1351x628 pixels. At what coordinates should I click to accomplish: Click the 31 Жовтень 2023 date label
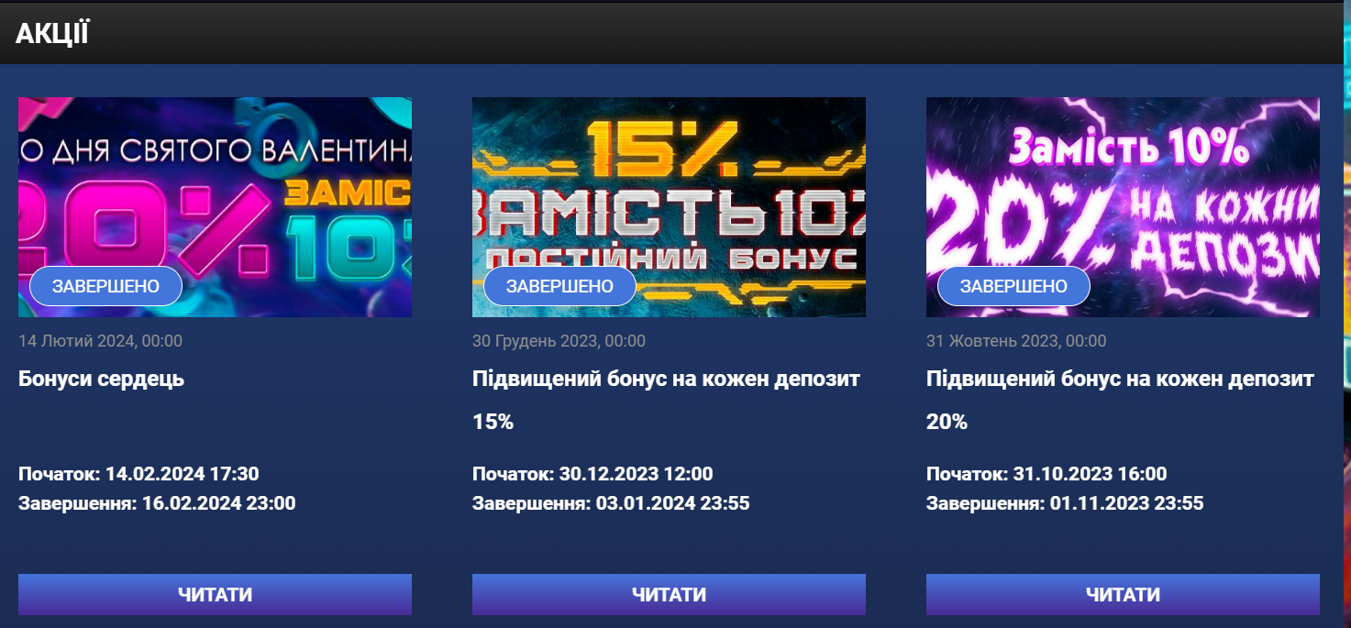pyautogui.click(x=1016, y=341)
